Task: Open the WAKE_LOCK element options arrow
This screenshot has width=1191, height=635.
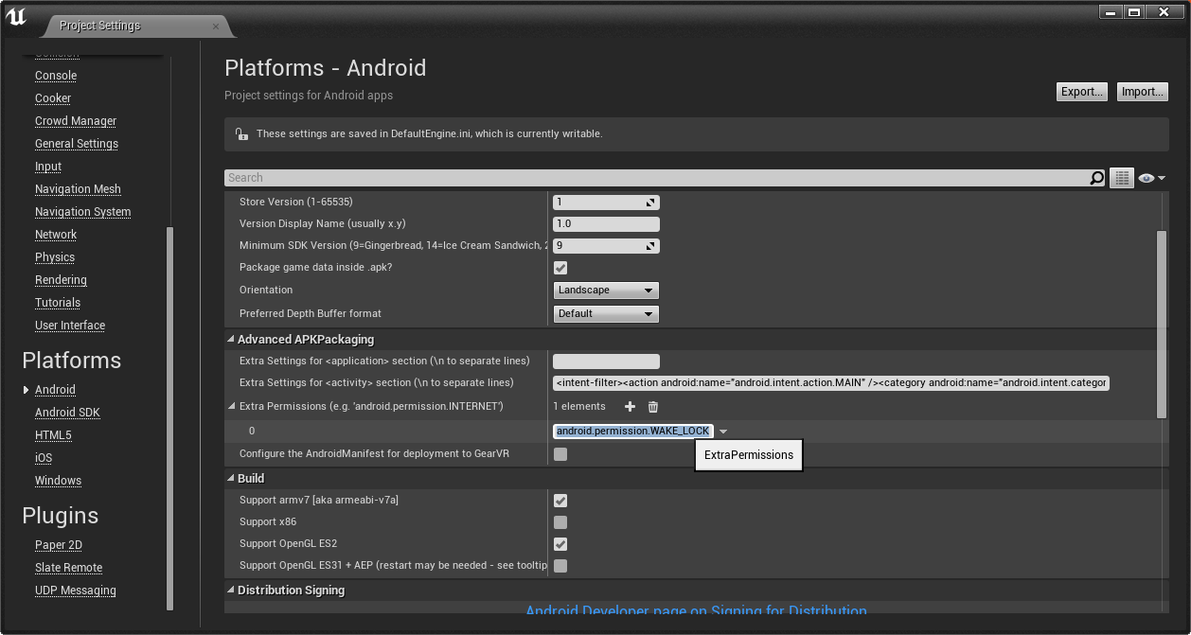Action: click(723, 432)
